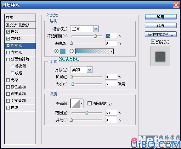Select 混合选项:默认 blending options entry

coord(20,25)
